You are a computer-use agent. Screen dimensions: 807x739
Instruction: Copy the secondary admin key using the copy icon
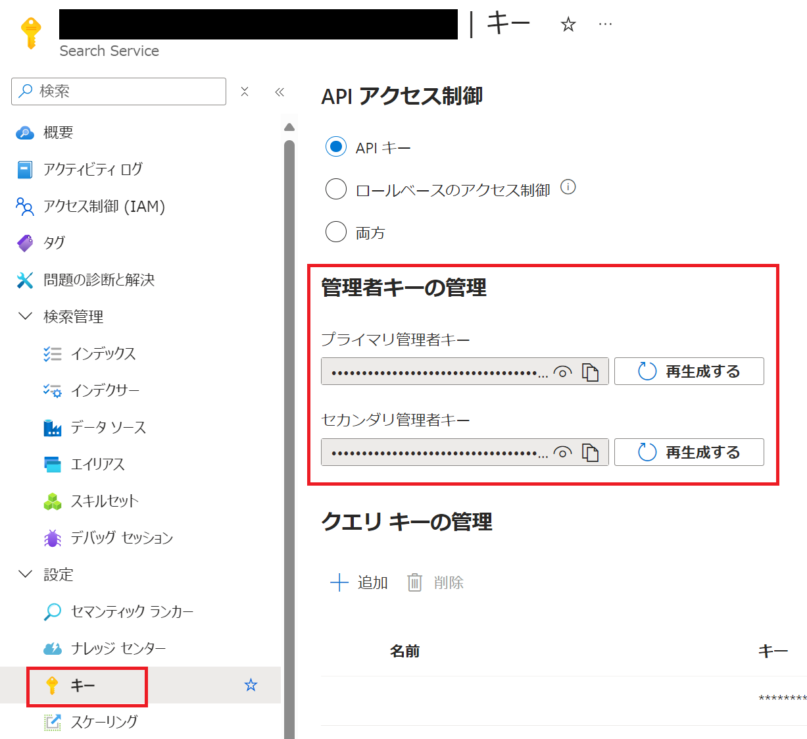591,452
